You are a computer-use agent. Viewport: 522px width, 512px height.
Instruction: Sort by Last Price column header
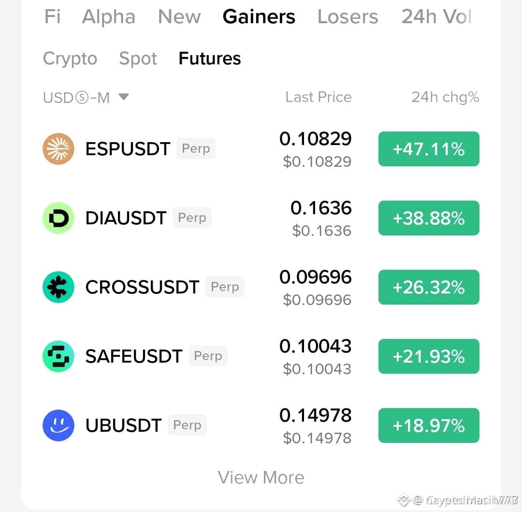318,97
